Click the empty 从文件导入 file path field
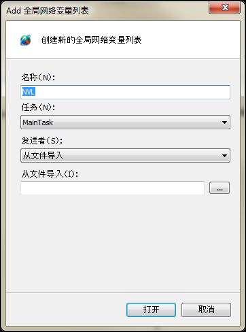The width and height of the screenshot is (246, 332). tap(112, 188)
